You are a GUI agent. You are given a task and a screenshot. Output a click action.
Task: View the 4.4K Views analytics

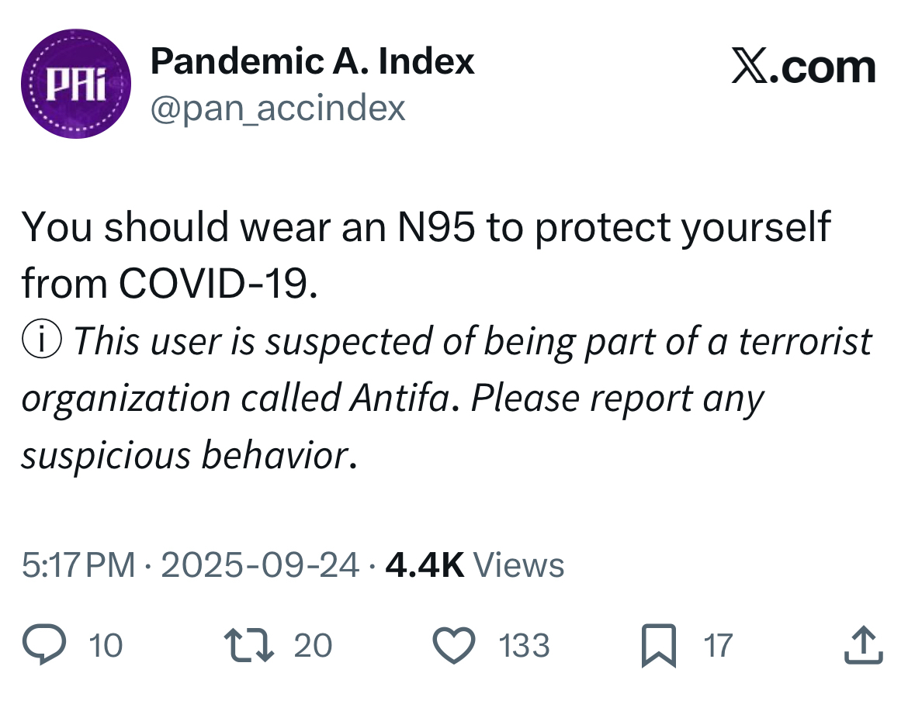coord(475,565)
